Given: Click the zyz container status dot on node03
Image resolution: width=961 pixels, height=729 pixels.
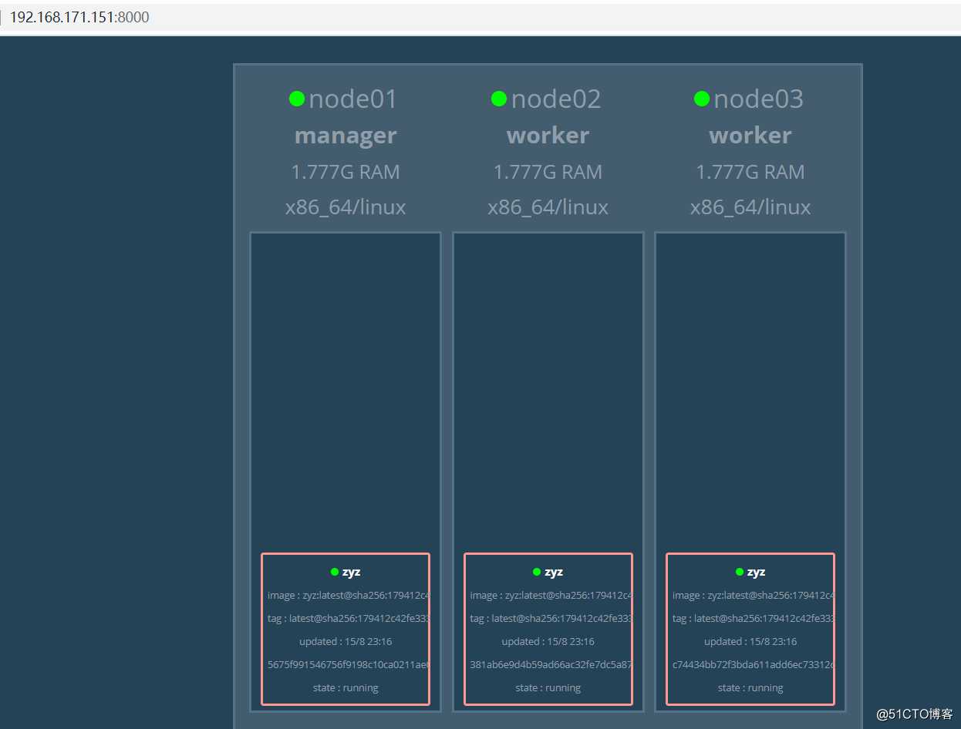Looking at the screenshot, I should pyautogui.click(x=740, y=572).
